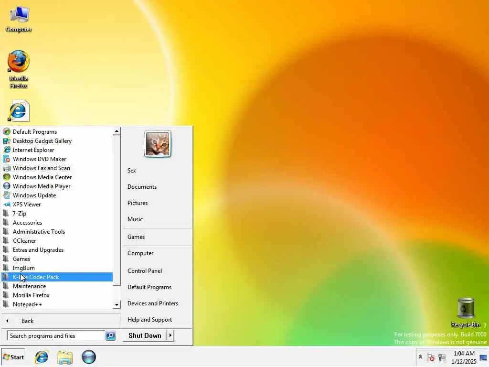Open Control Panel
Image resolution: width=489 pixels, height=367 pixels.
click(x=157, y=271)
